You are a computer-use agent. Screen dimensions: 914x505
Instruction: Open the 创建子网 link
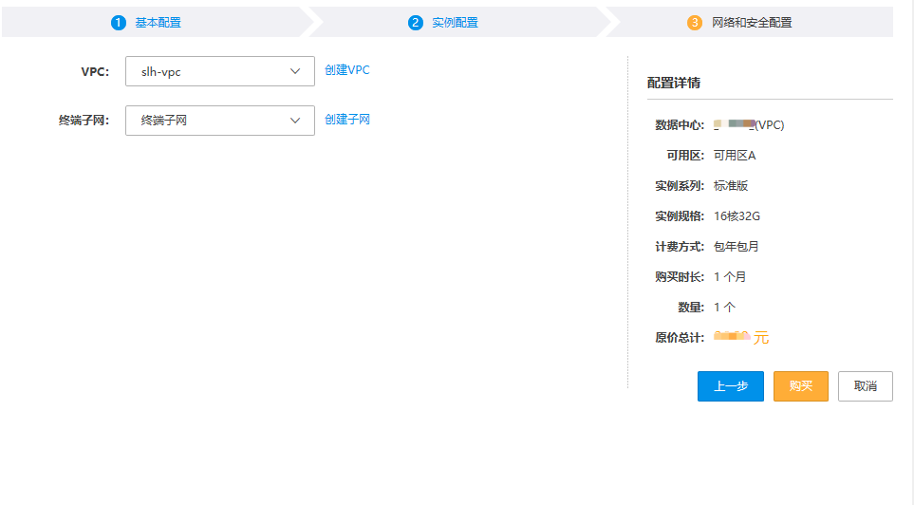pyautogui.click(x=347, y=120)
